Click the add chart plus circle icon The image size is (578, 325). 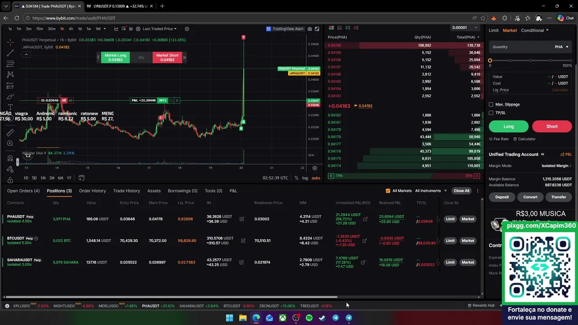187,29
